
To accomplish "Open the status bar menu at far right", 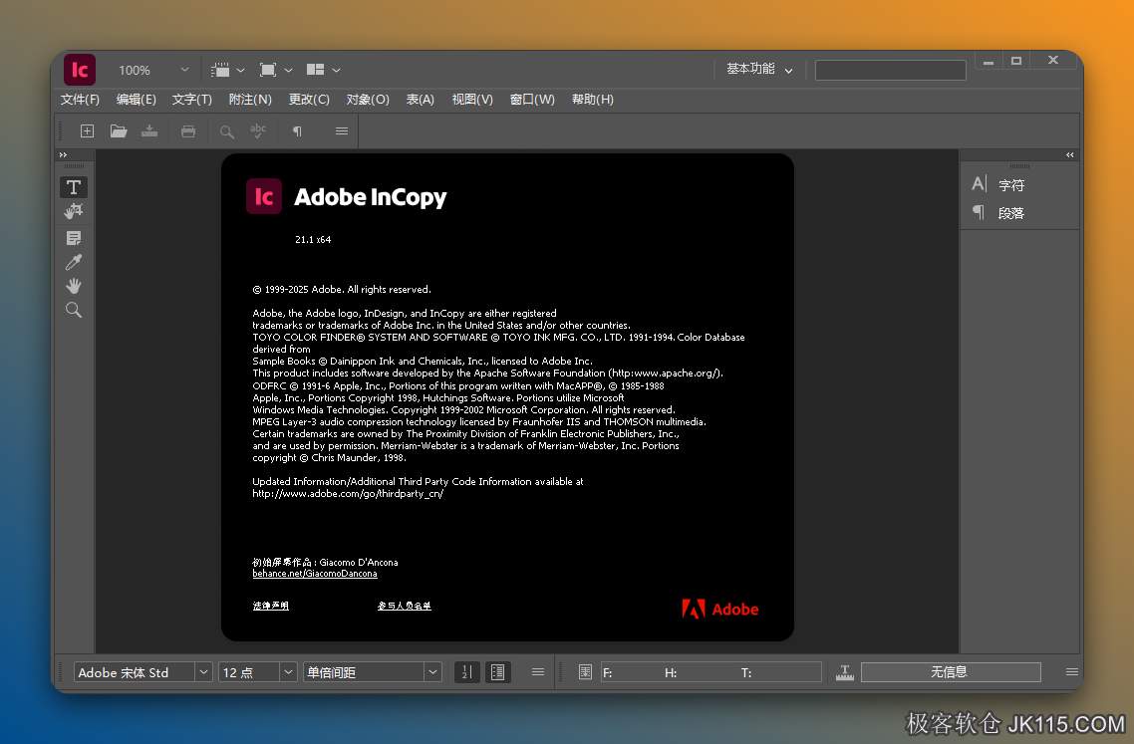I will point(1072,671).
